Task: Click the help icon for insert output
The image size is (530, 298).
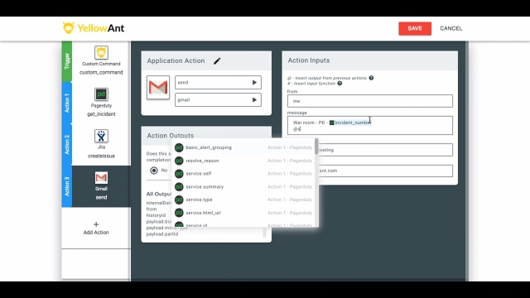Action: [x=371, y=78]
